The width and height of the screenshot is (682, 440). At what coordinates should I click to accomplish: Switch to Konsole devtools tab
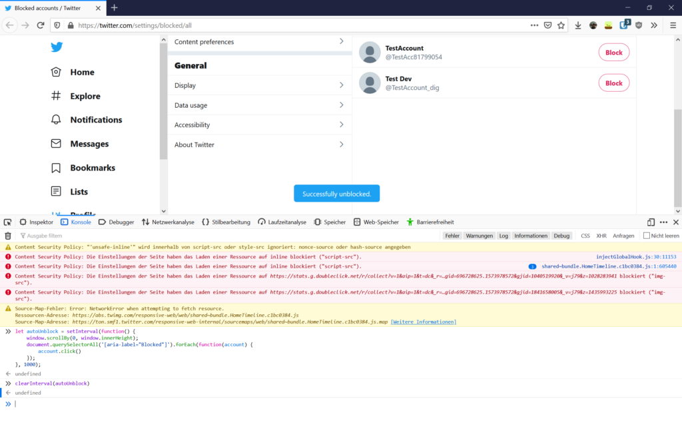[x=76, y=222]
